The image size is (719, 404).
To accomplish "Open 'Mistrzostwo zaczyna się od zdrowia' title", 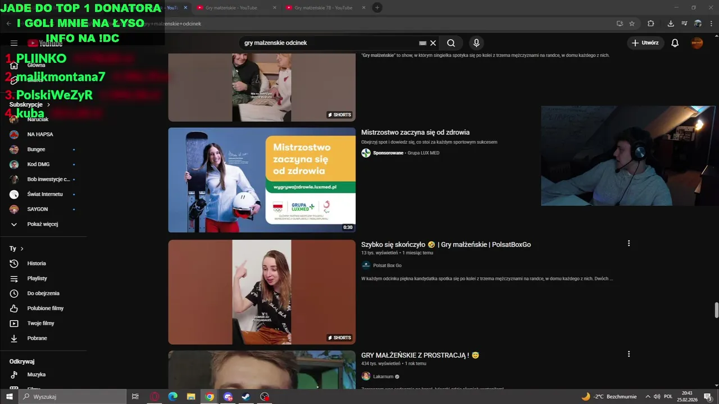I will click(x=415, y=132).
